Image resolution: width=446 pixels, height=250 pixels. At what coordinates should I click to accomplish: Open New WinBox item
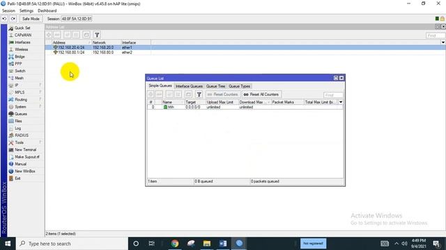coord(25,172)
